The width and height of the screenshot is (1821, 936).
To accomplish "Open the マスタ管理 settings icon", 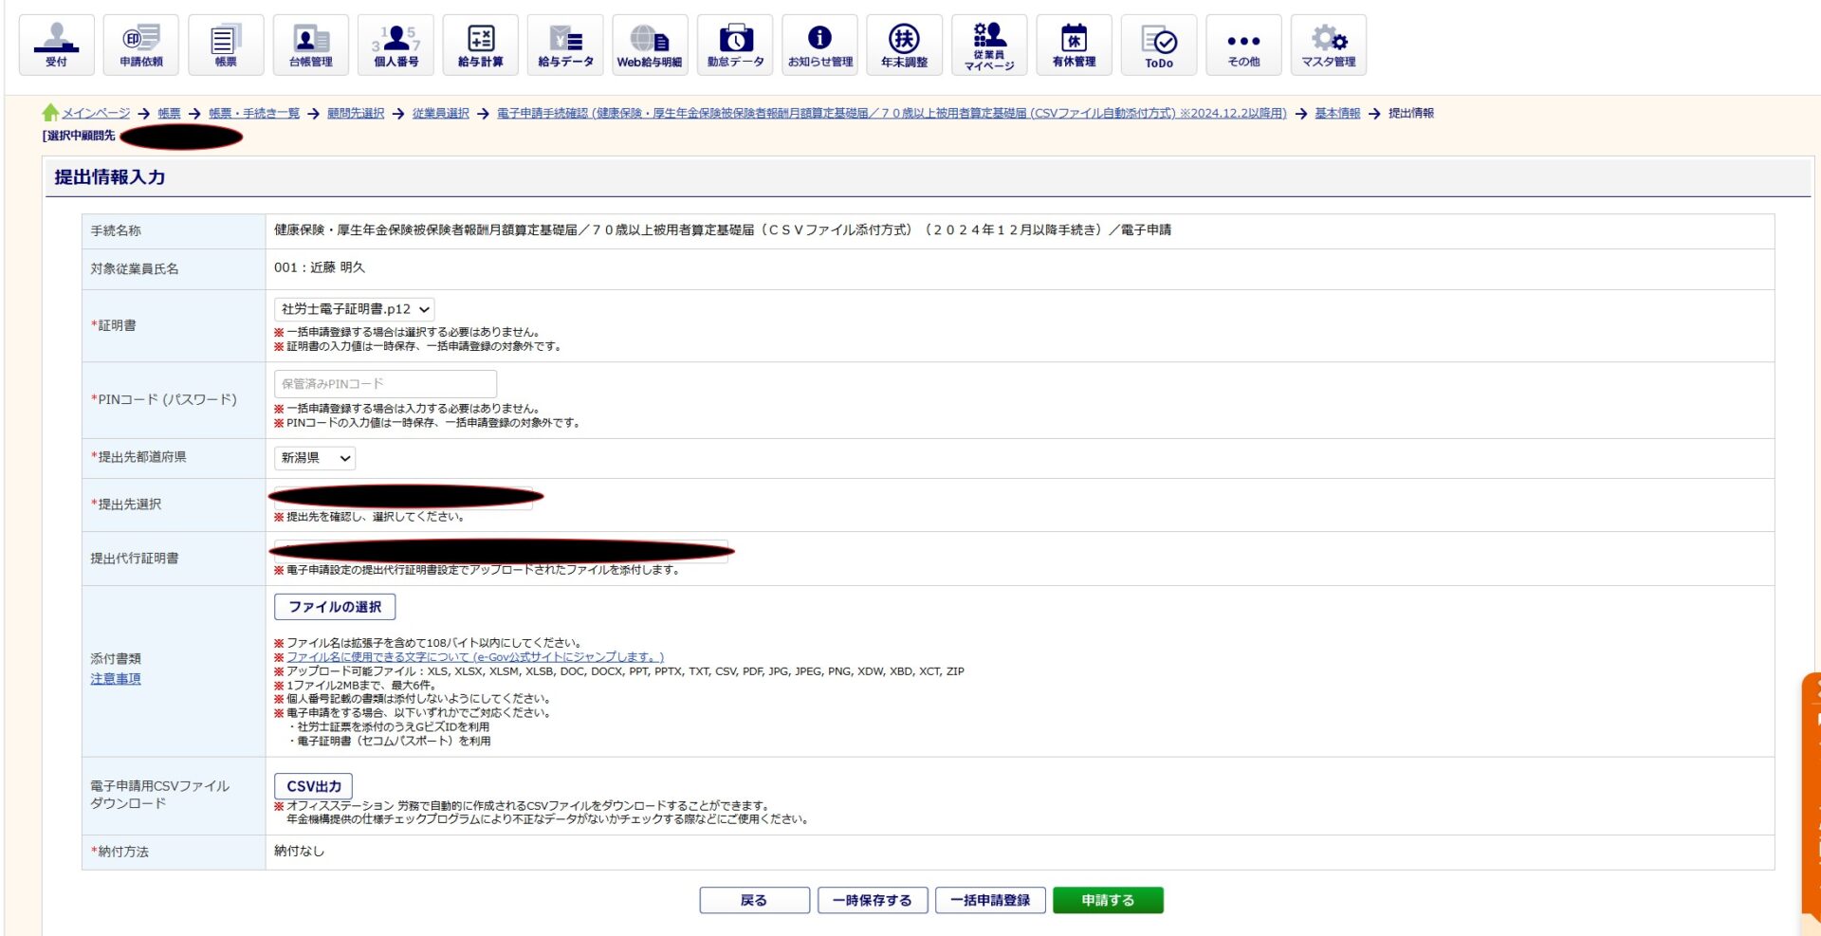I will [x=1329, y=45].
